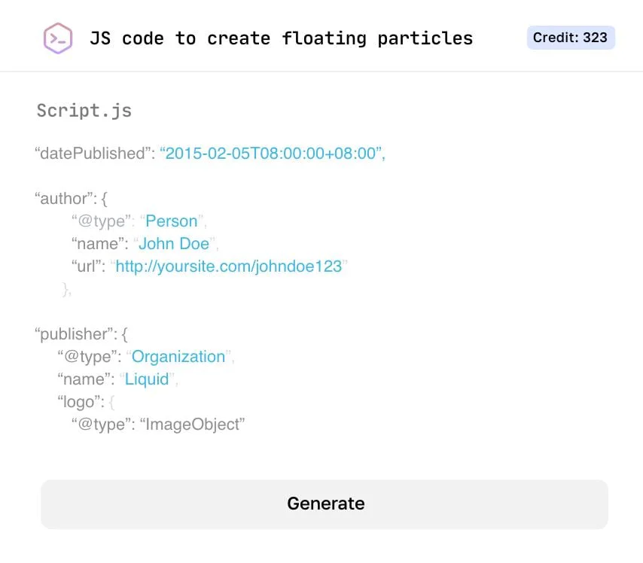Open the Credit: 323 balance badge

click(x=571, y=37)
